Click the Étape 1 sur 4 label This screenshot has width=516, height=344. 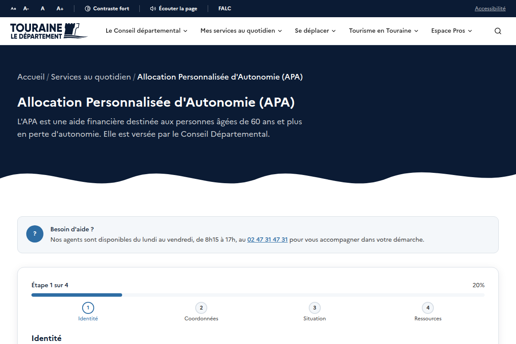(x=50, y=285)
